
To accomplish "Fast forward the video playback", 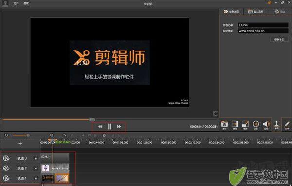I will pos(119,127).
